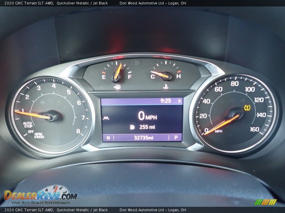
Task: Click the striped green-orange-yellow logo bottom corner
Action: [x=265, y=202]
